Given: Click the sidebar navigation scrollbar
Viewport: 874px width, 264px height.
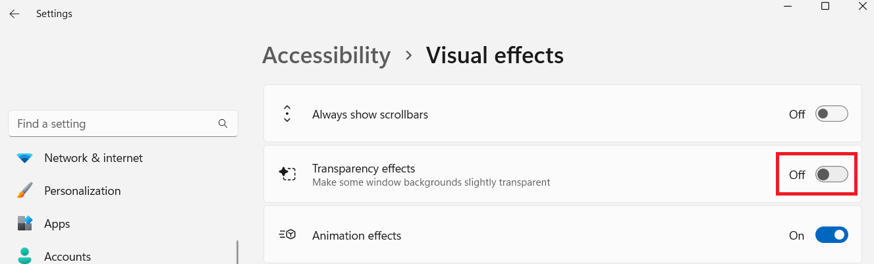Looking at the screenshot, I should 237,252.
